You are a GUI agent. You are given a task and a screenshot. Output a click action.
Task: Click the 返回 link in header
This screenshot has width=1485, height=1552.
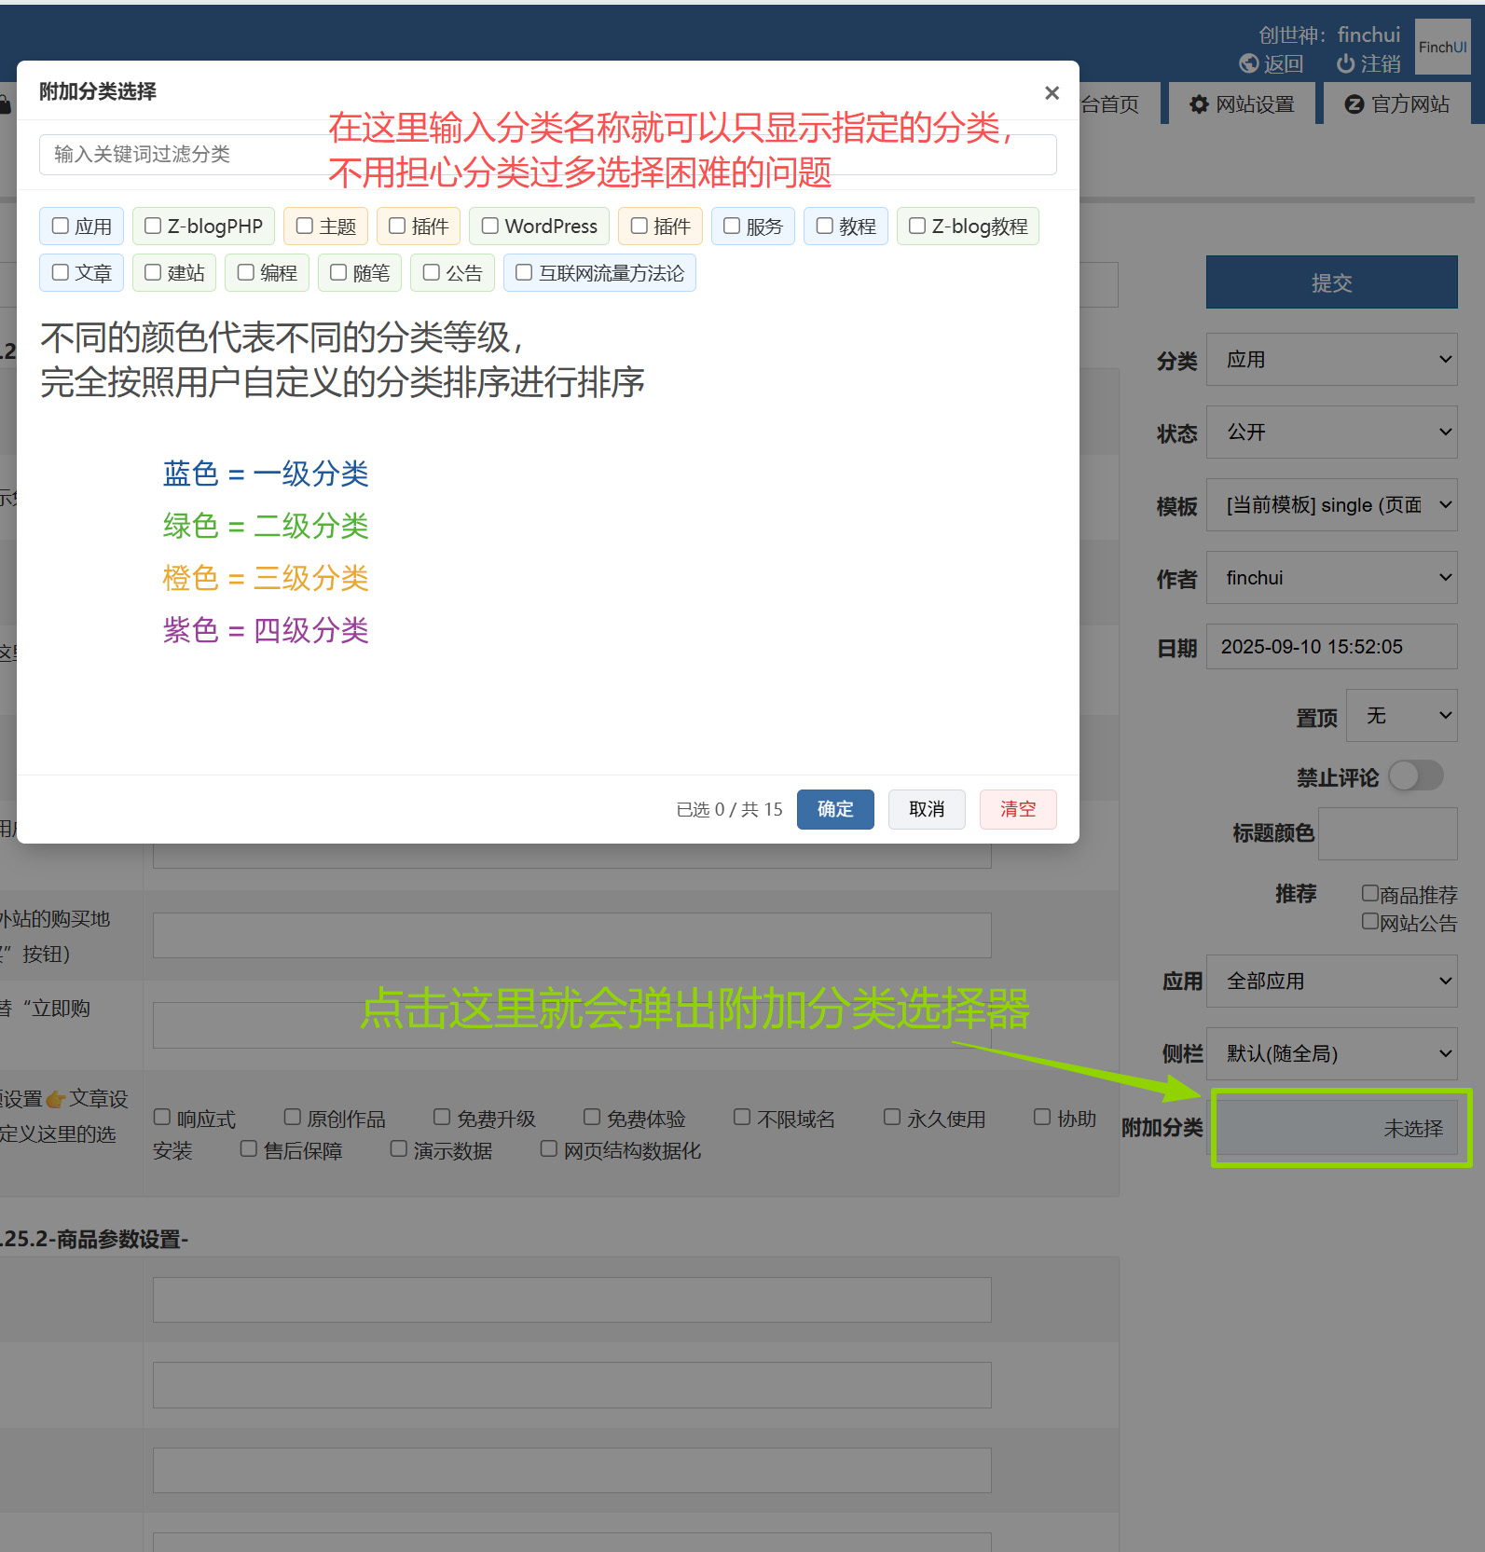pos(1272,63)
